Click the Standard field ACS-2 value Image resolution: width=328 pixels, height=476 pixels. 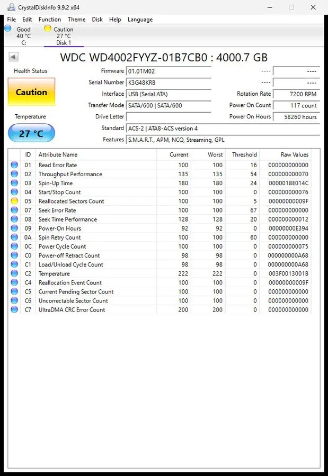click(x=223, y=129)
